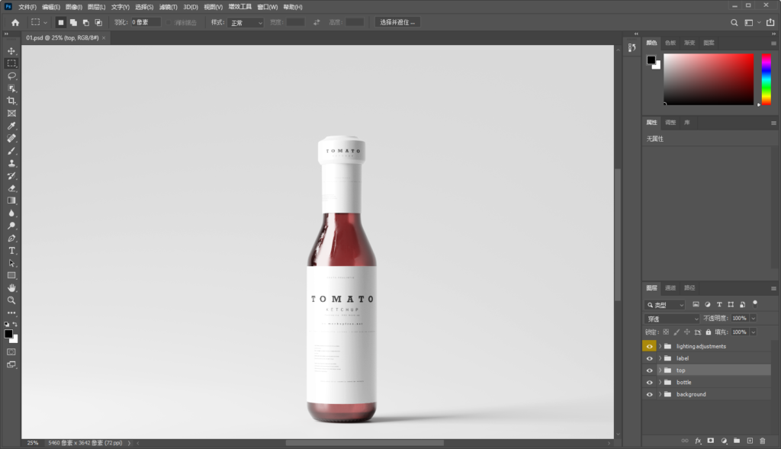The width and height of the screenshot is (781, 449).
Task: Expand the lighting adjustments group
Action: click(x=660, y=346)
